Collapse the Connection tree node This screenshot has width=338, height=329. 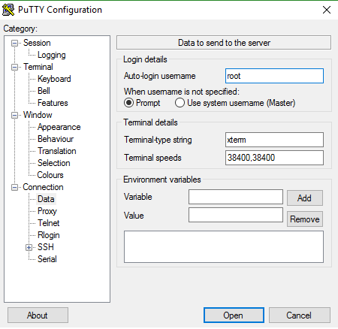click(x=15, y=188)
